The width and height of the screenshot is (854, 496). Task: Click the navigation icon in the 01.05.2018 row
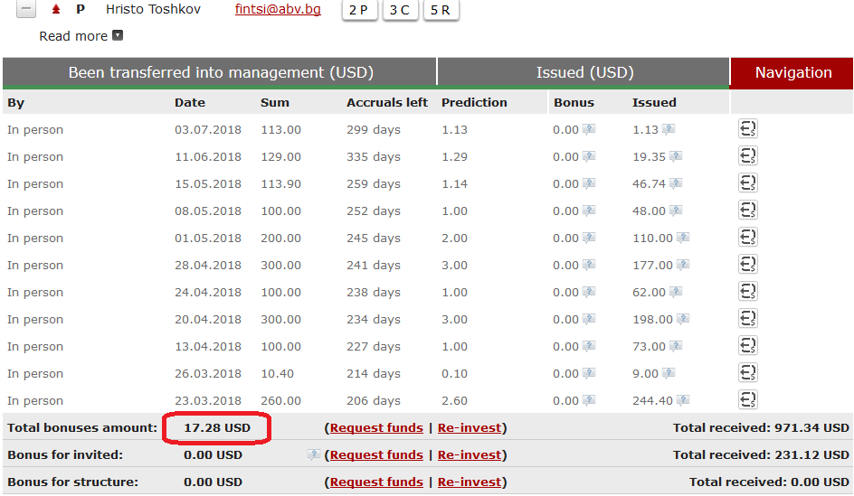click(748, 238)
